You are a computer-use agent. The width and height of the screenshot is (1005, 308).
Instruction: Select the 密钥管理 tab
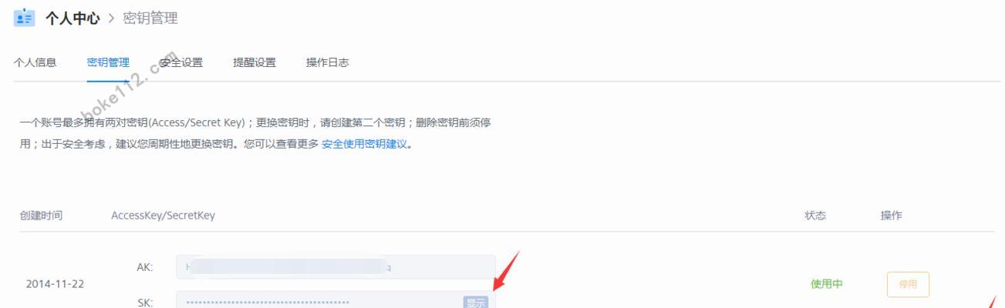[x=108, y=63]
